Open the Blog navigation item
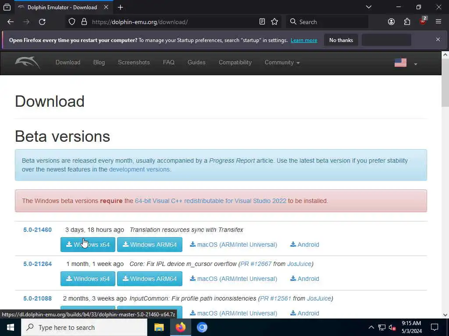Image resolution: width=449 pixels, height=336 pixels. click(99, 62)
